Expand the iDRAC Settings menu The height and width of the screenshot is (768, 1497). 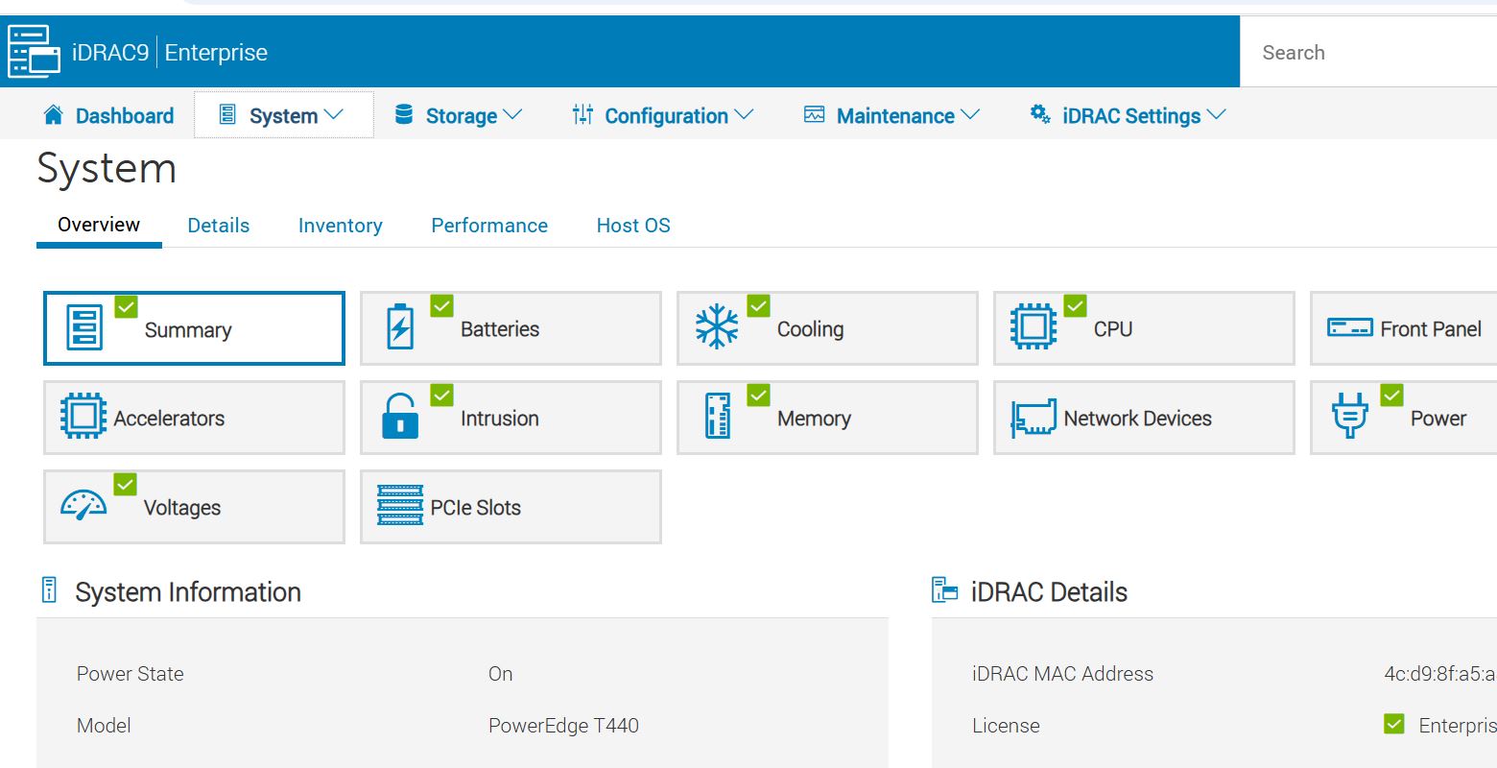[1130, 115]
